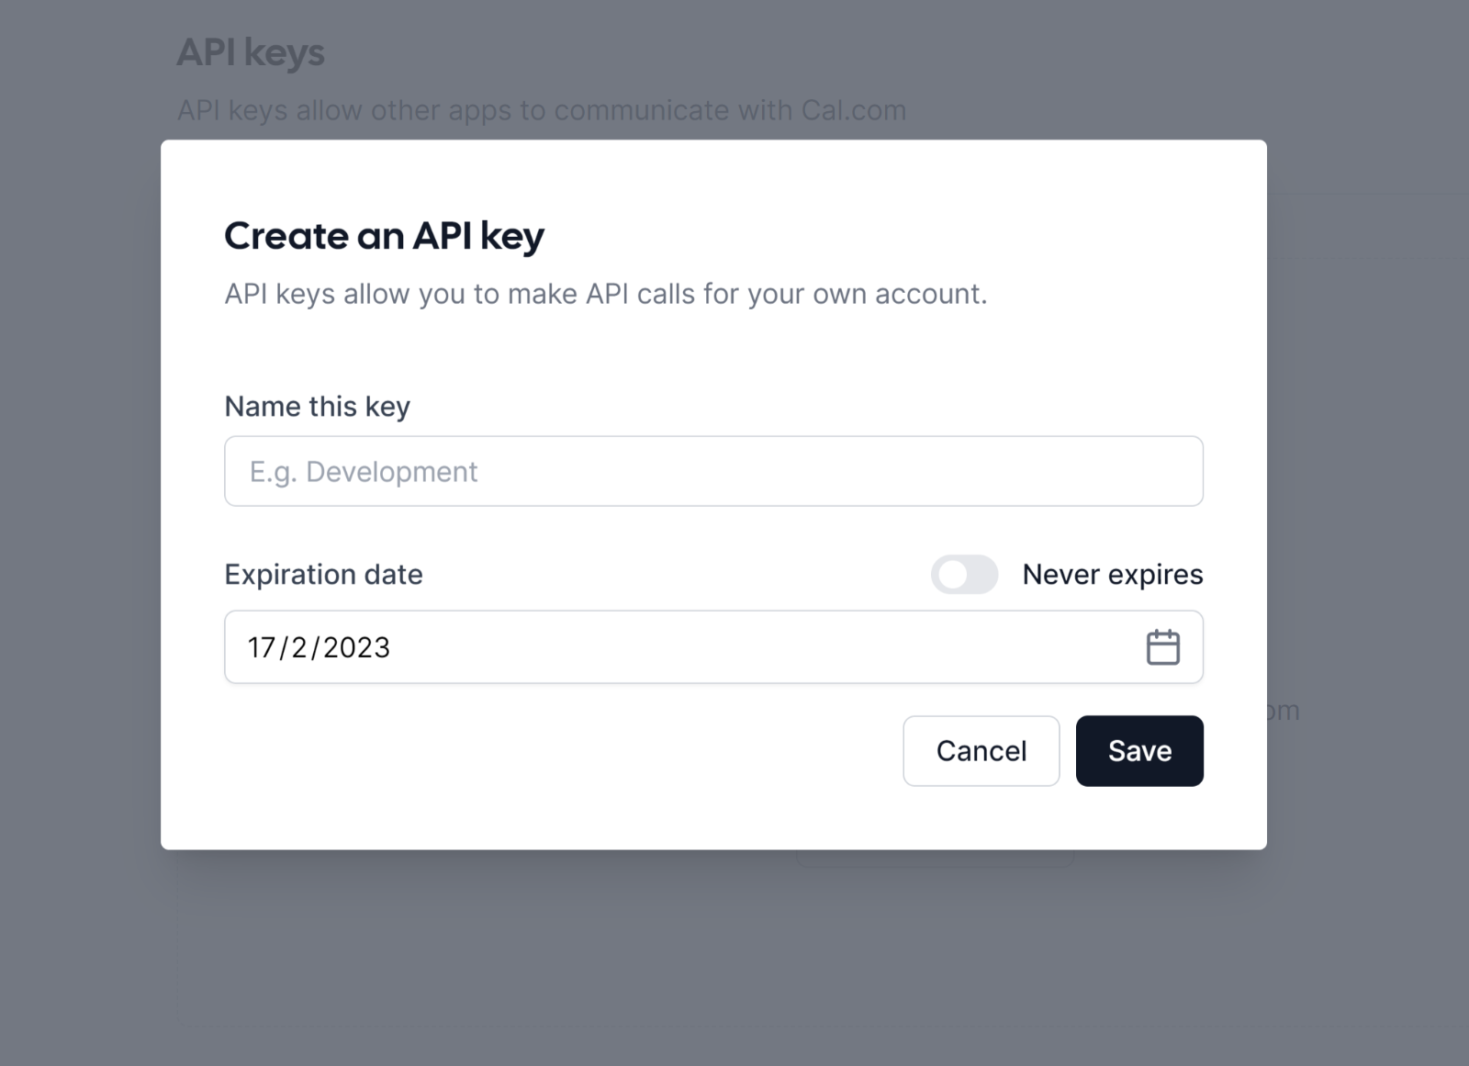The height and width of the screenshot is (1066, 1469).
Task: Click the dialog description about API calls
Action: 606,295
